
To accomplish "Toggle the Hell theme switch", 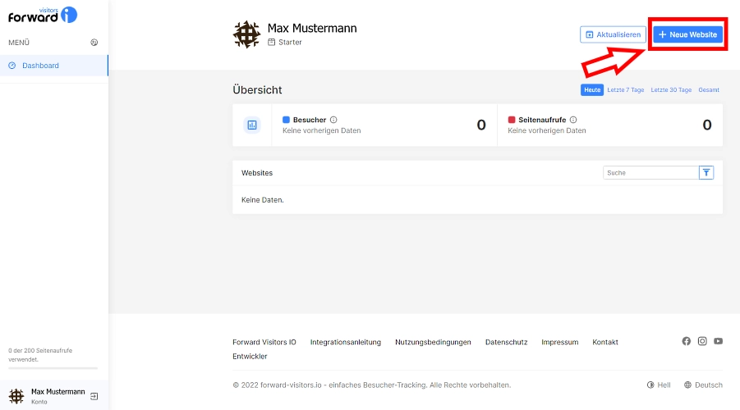I will [659, 385].
